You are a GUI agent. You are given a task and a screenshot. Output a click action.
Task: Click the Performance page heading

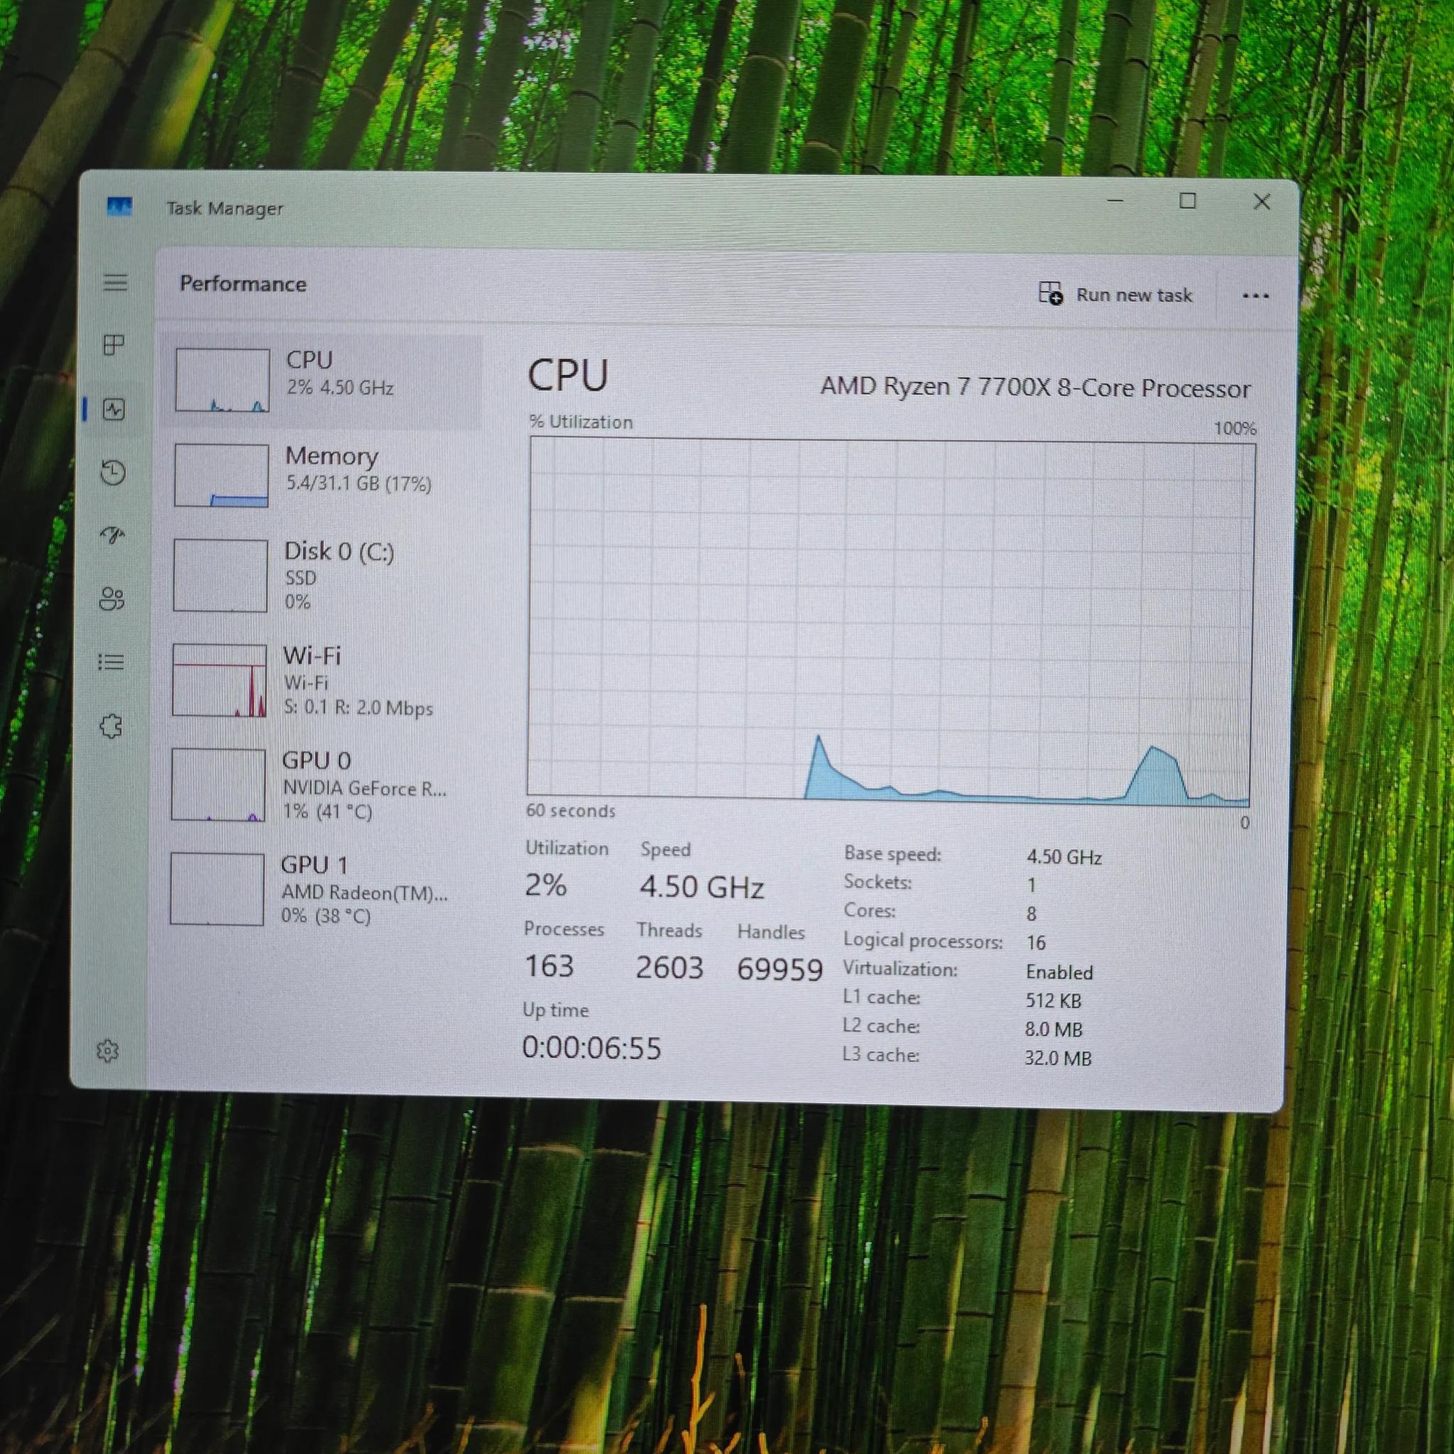pyautogui.click(x=243, y=284)
